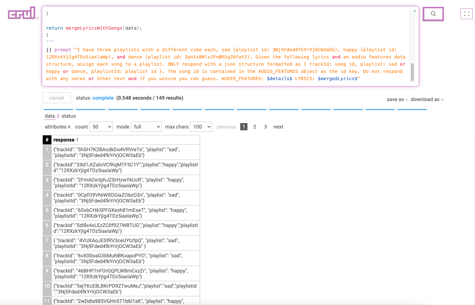Click row number 7 cell
475x305 pixels.
coord(47,243)
